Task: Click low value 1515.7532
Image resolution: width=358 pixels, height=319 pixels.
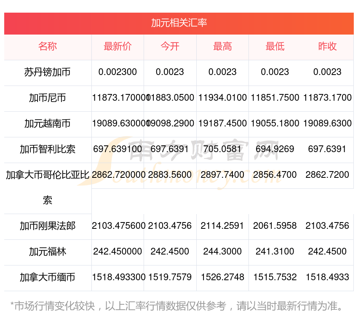Action: pyautogui.click(x=275, y=277)
